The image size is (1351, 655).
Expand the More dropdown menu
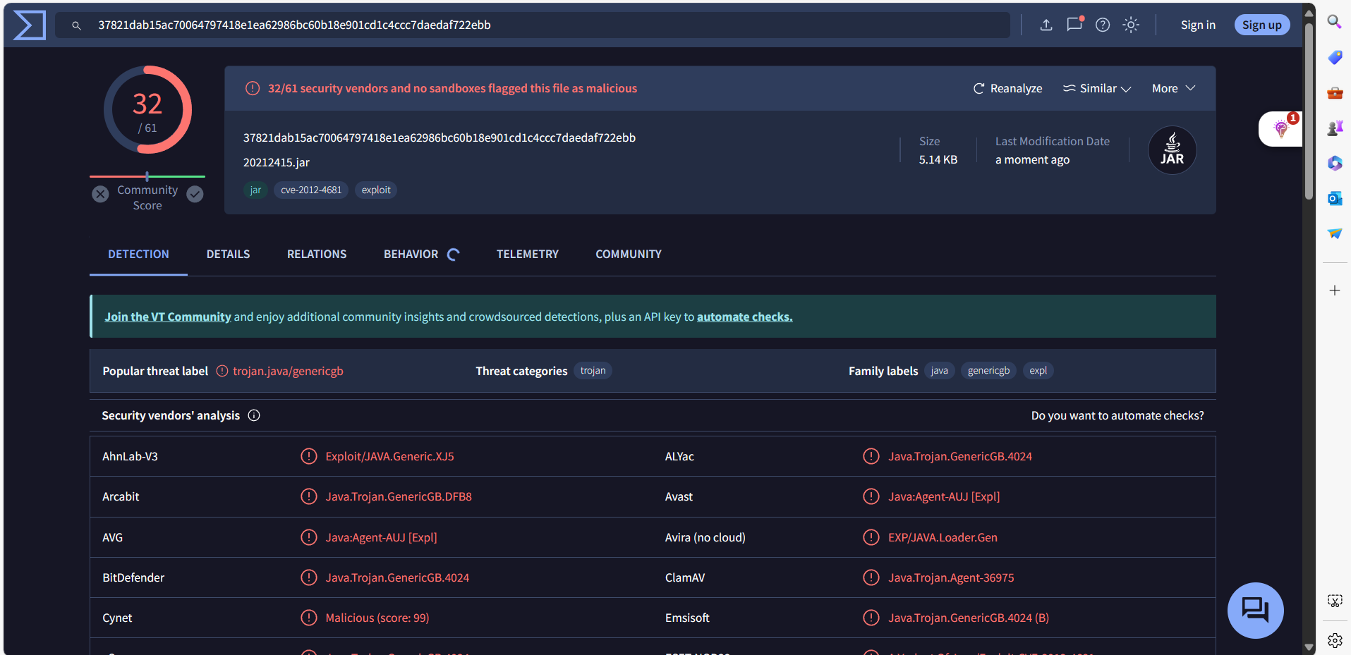point(1173,89)
